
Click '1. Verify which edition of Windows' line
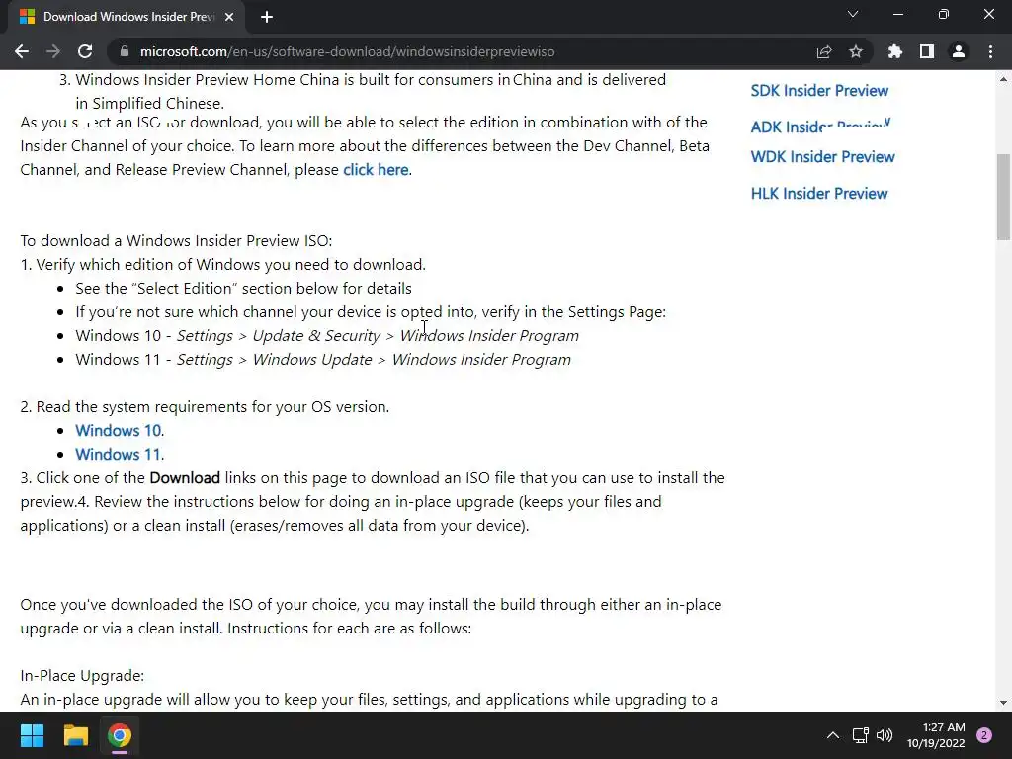(222, 265)
